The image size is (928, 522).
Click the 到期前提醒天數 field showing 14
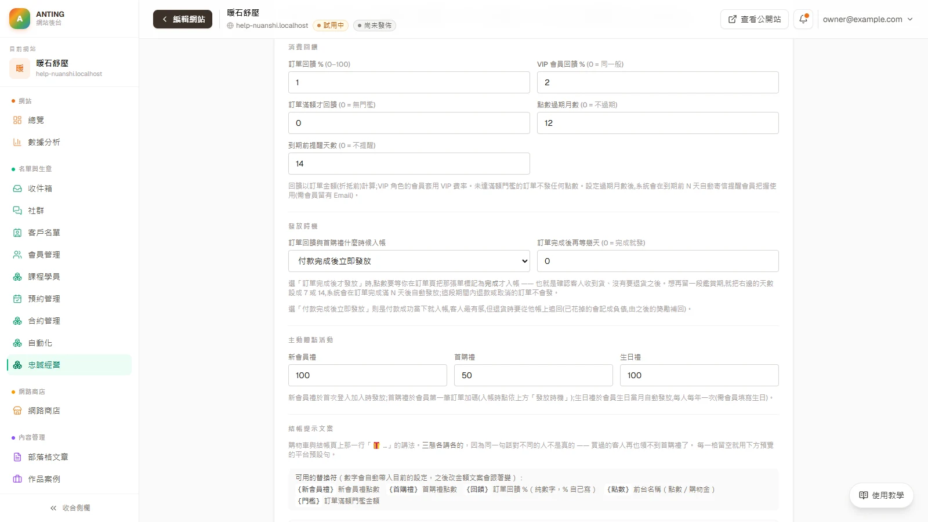[x=409, y=164]
